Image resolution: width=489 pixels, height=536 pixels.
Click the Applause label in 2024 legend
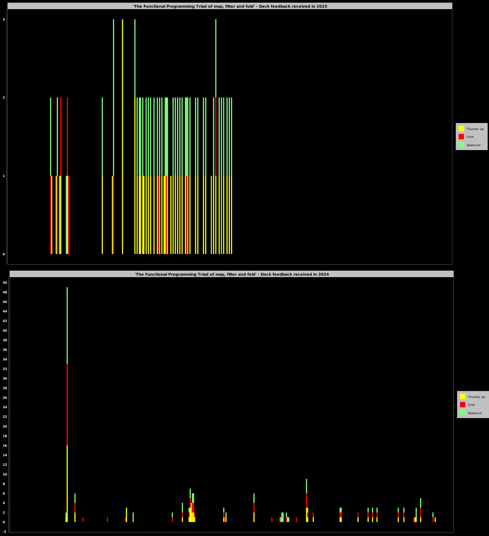tap(475, 413)
